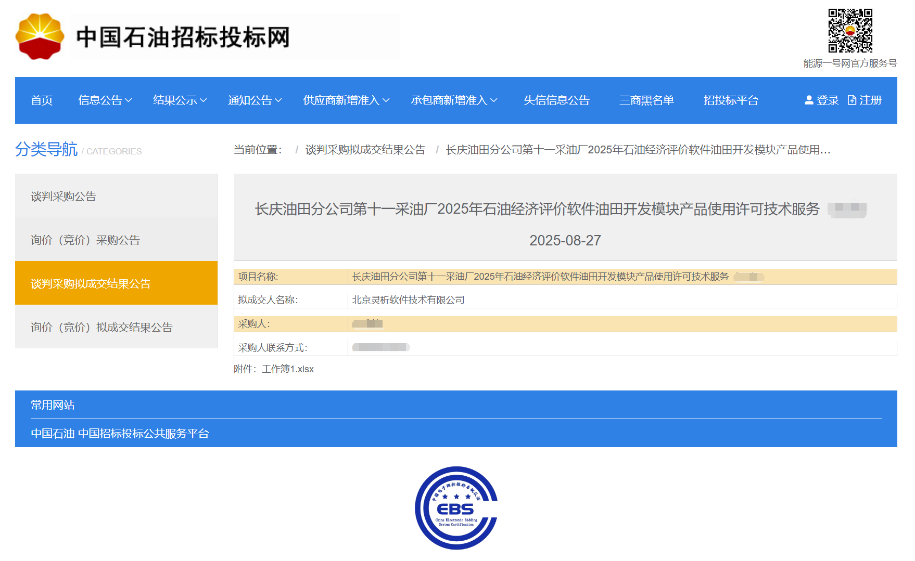Expand the 结果公示 dropdown menu
The width and height of the screenshot is (915, 561).
pyautogui.click(x=180, y=100)
